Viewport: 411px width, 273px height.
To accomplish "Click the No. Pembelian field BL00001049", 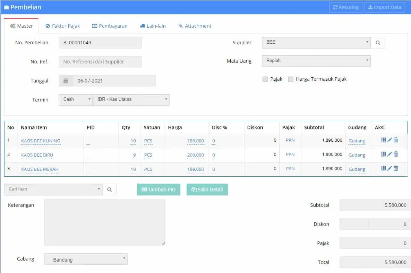I will (100, 43).
